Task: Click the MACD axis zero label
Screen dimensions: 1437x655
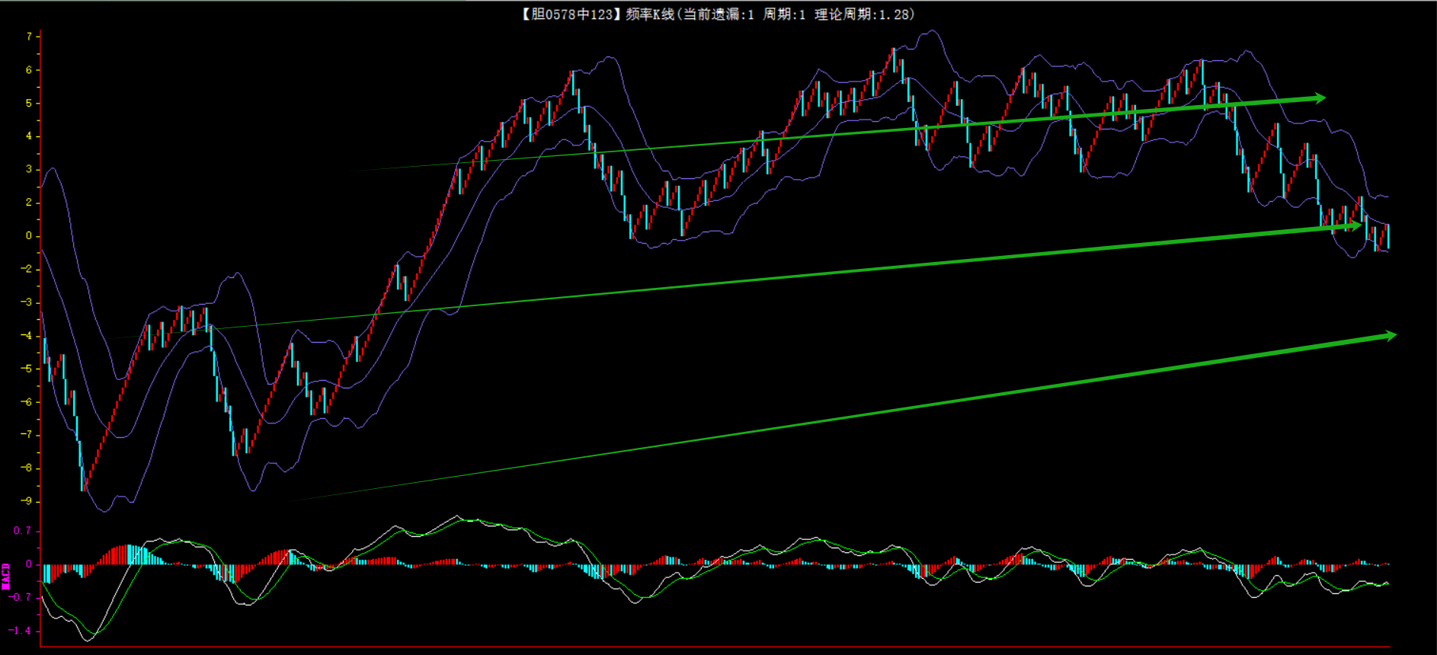Action: tap(29, 564)
